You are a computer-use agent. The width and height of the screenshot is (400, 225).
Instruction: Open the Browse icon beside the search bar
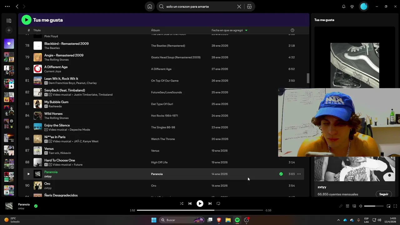click(x=249, y=7)
